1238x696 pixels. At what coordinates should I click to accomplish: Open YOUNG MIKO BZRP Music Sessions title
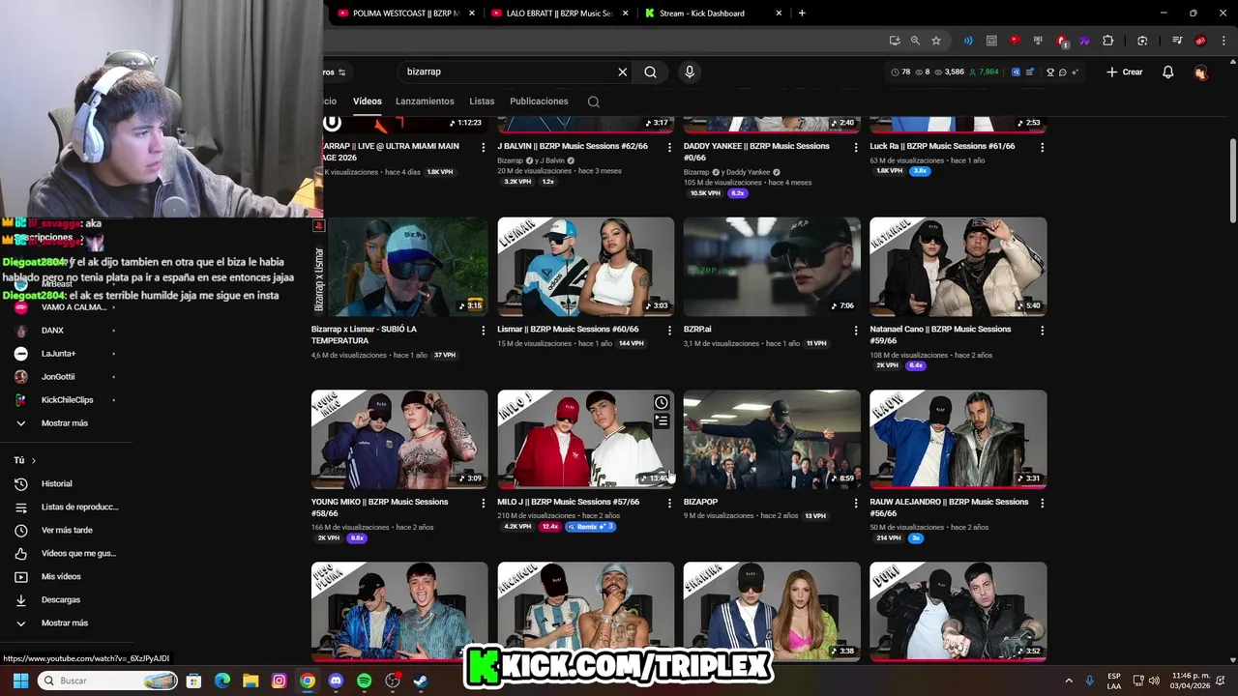[379, 507]
